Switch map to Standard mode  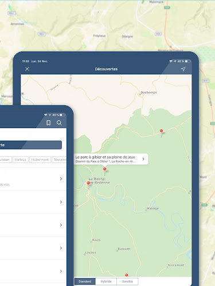(85, 281)
